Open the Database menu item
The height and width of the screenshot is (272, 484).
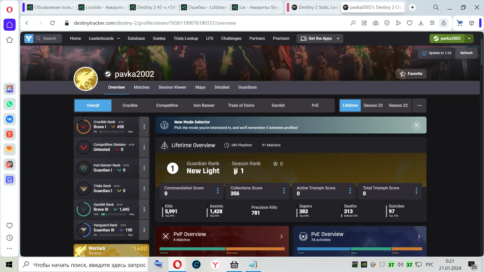[x=136, y=38]
